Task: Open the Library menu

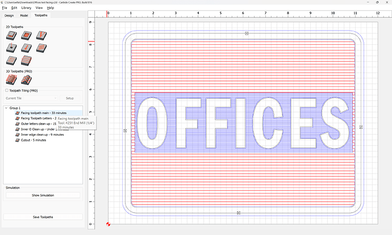Action: [26, 8]
